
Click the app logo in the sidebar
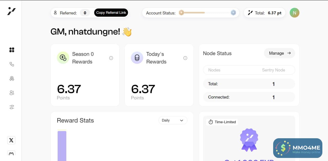pos(12,11)
